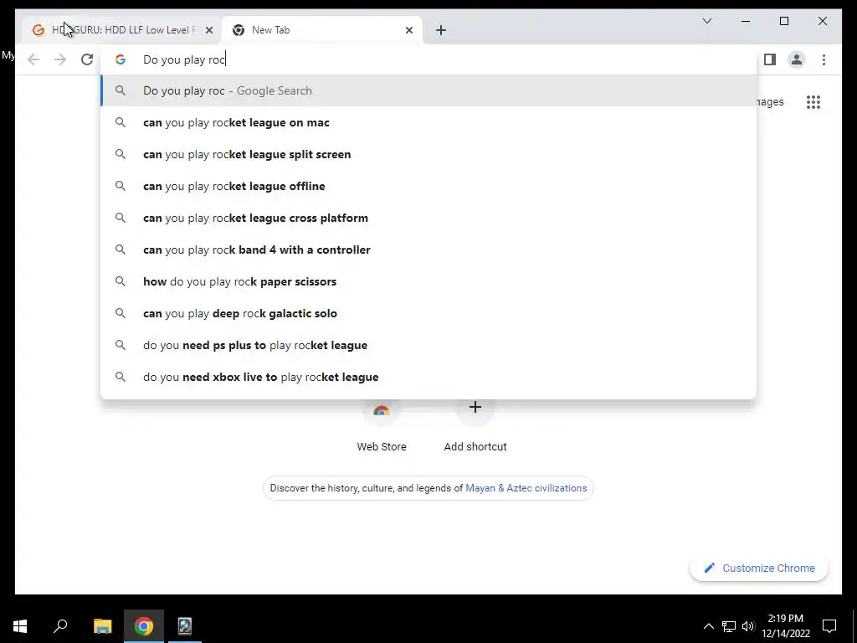Choose 'can you play rocket league split screen'

pos(428,154)
